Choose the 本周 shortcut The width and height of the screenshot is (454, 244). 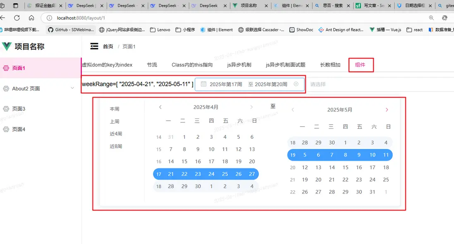tap(115, 109)
